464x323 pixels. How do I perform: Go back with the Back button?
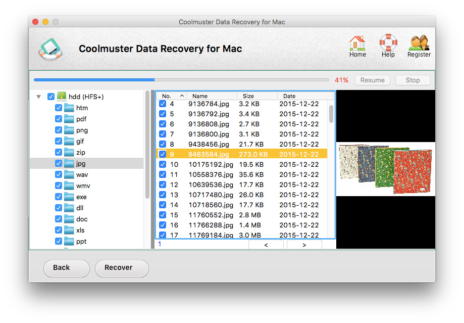click(67, 268)
